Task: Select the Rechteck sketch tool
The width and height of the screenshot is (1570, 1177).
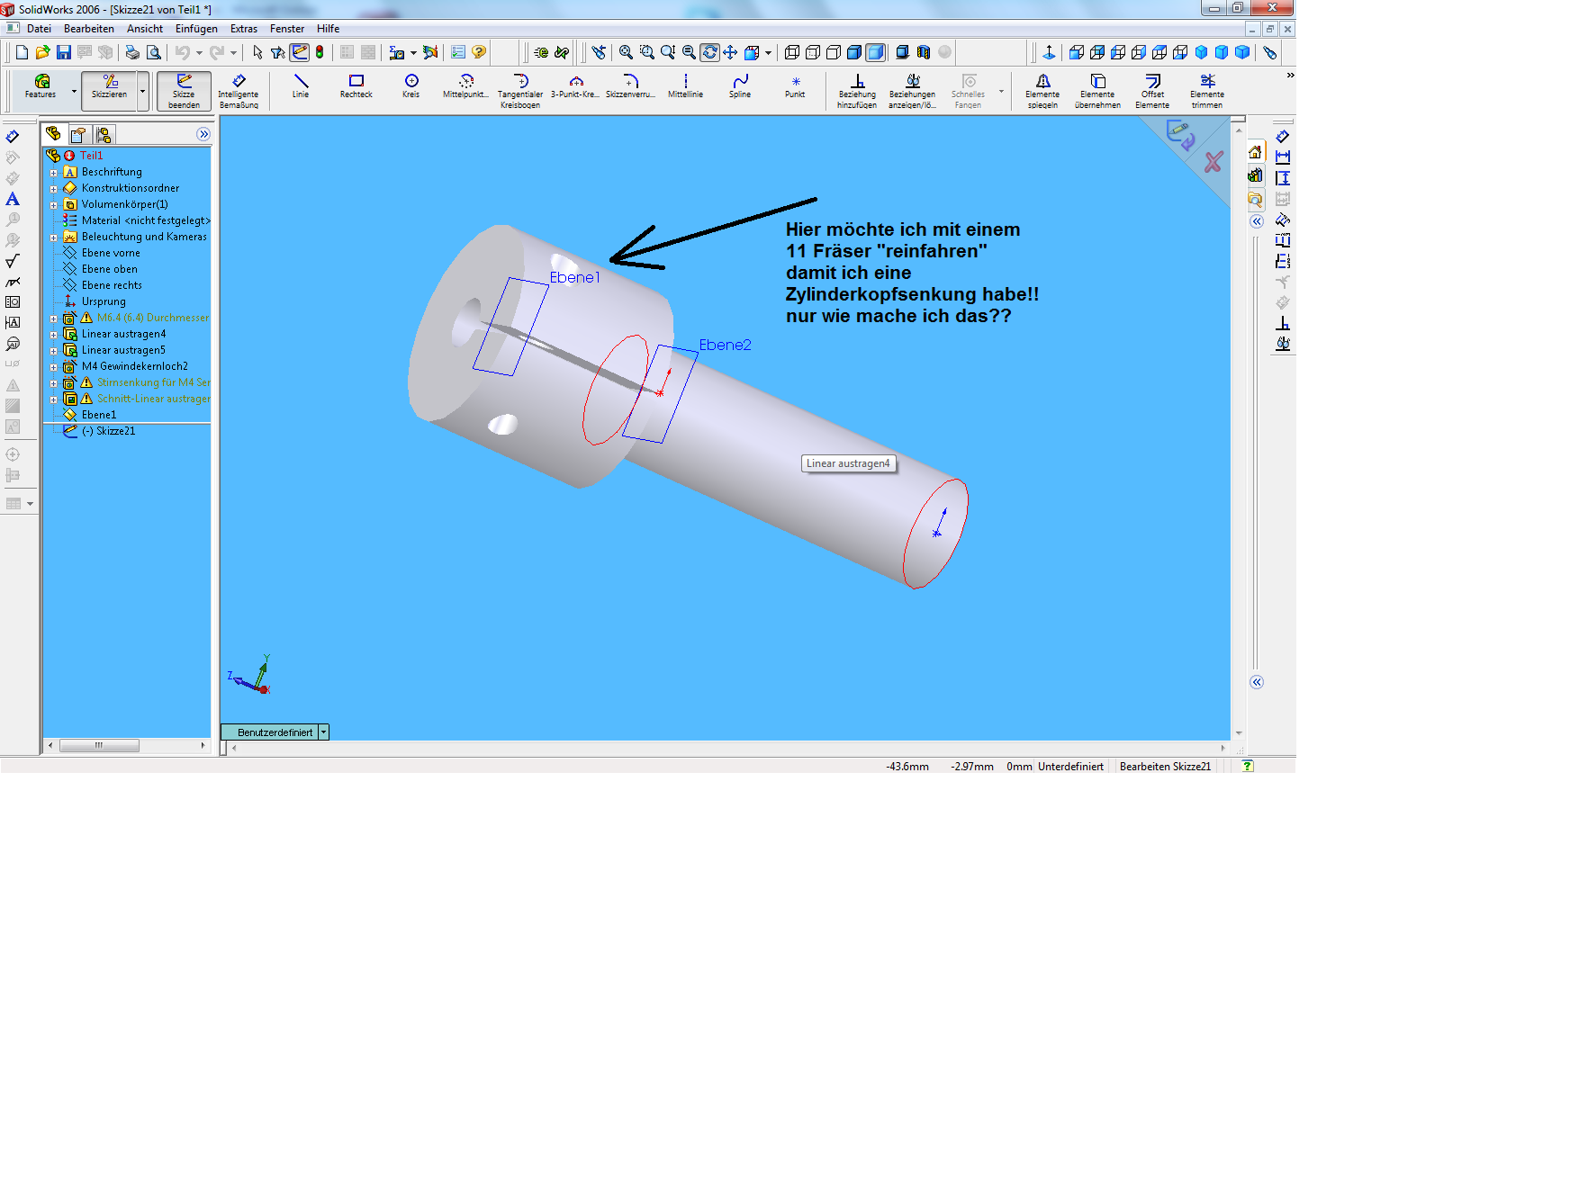Action: (356, 86)
